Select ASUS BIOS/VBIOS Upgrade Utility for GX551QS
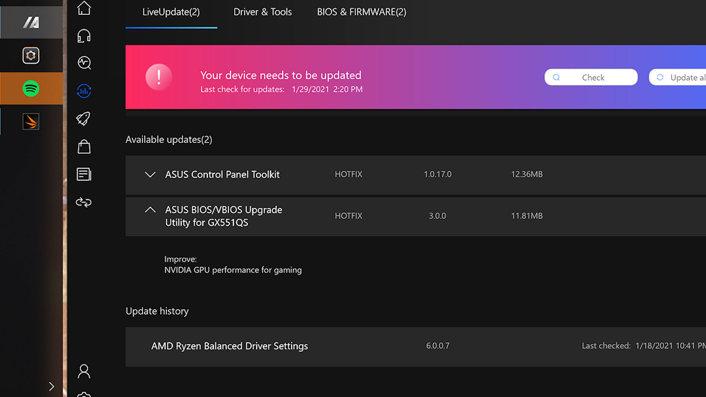 pyautogui.click(x=224, y=216)
